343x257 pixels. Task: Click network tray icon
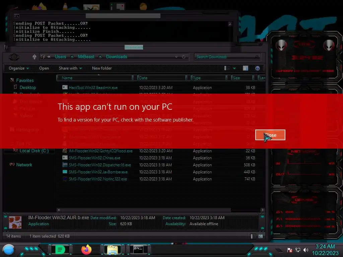(297, 250)
